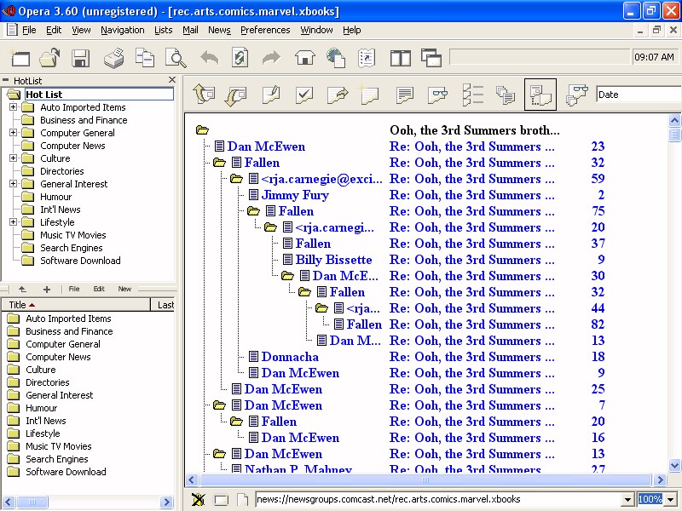Go forward using the Forward arrow

(x=271, y=58)
